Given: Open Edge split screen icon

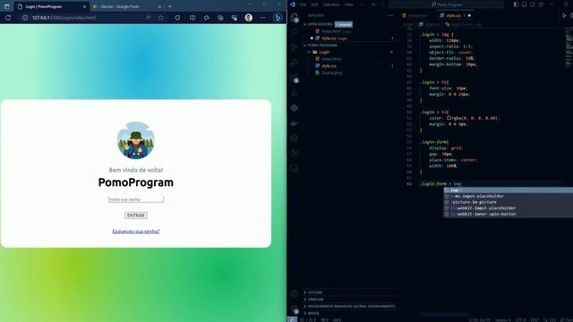Looking at the screenshot, I should tap(192, 18).
